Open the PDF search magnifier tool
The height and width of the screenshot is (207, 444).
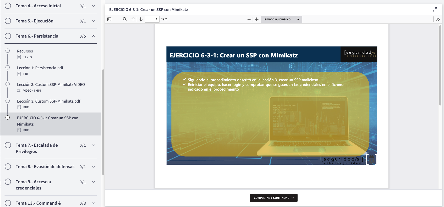pos(125,19)
